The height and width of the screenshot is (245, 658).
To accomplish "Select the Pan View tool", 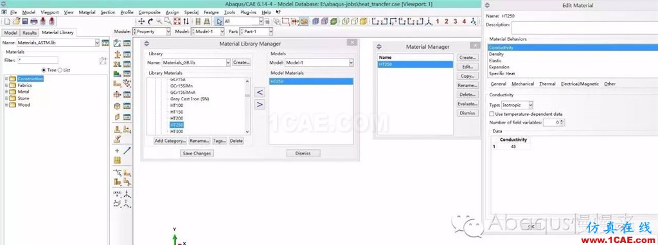I will tap(141, 21).
